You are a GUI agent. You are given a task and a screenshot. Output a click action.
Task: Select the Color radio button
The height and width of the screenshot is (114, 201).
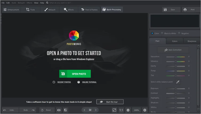[x=152, y=33]
